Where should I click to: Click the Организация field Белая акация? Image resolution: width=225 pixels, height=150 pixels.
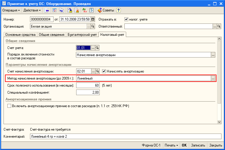click(x=59, y=26)
